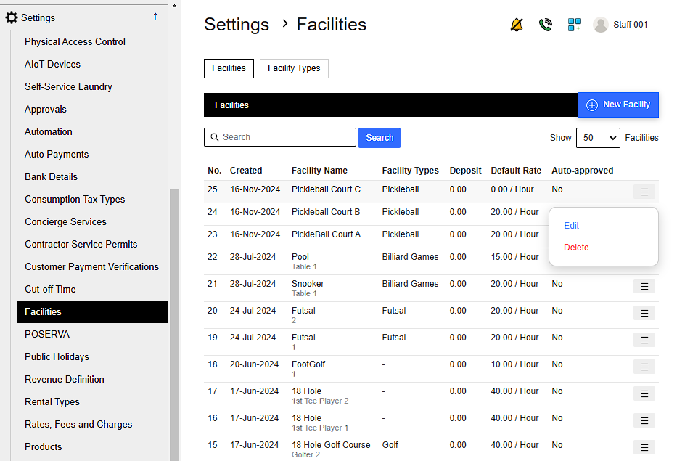Open hamburger menu for Pickleball Court C row
This screenshot has height=461, width=677.
(x=644, y=192)
